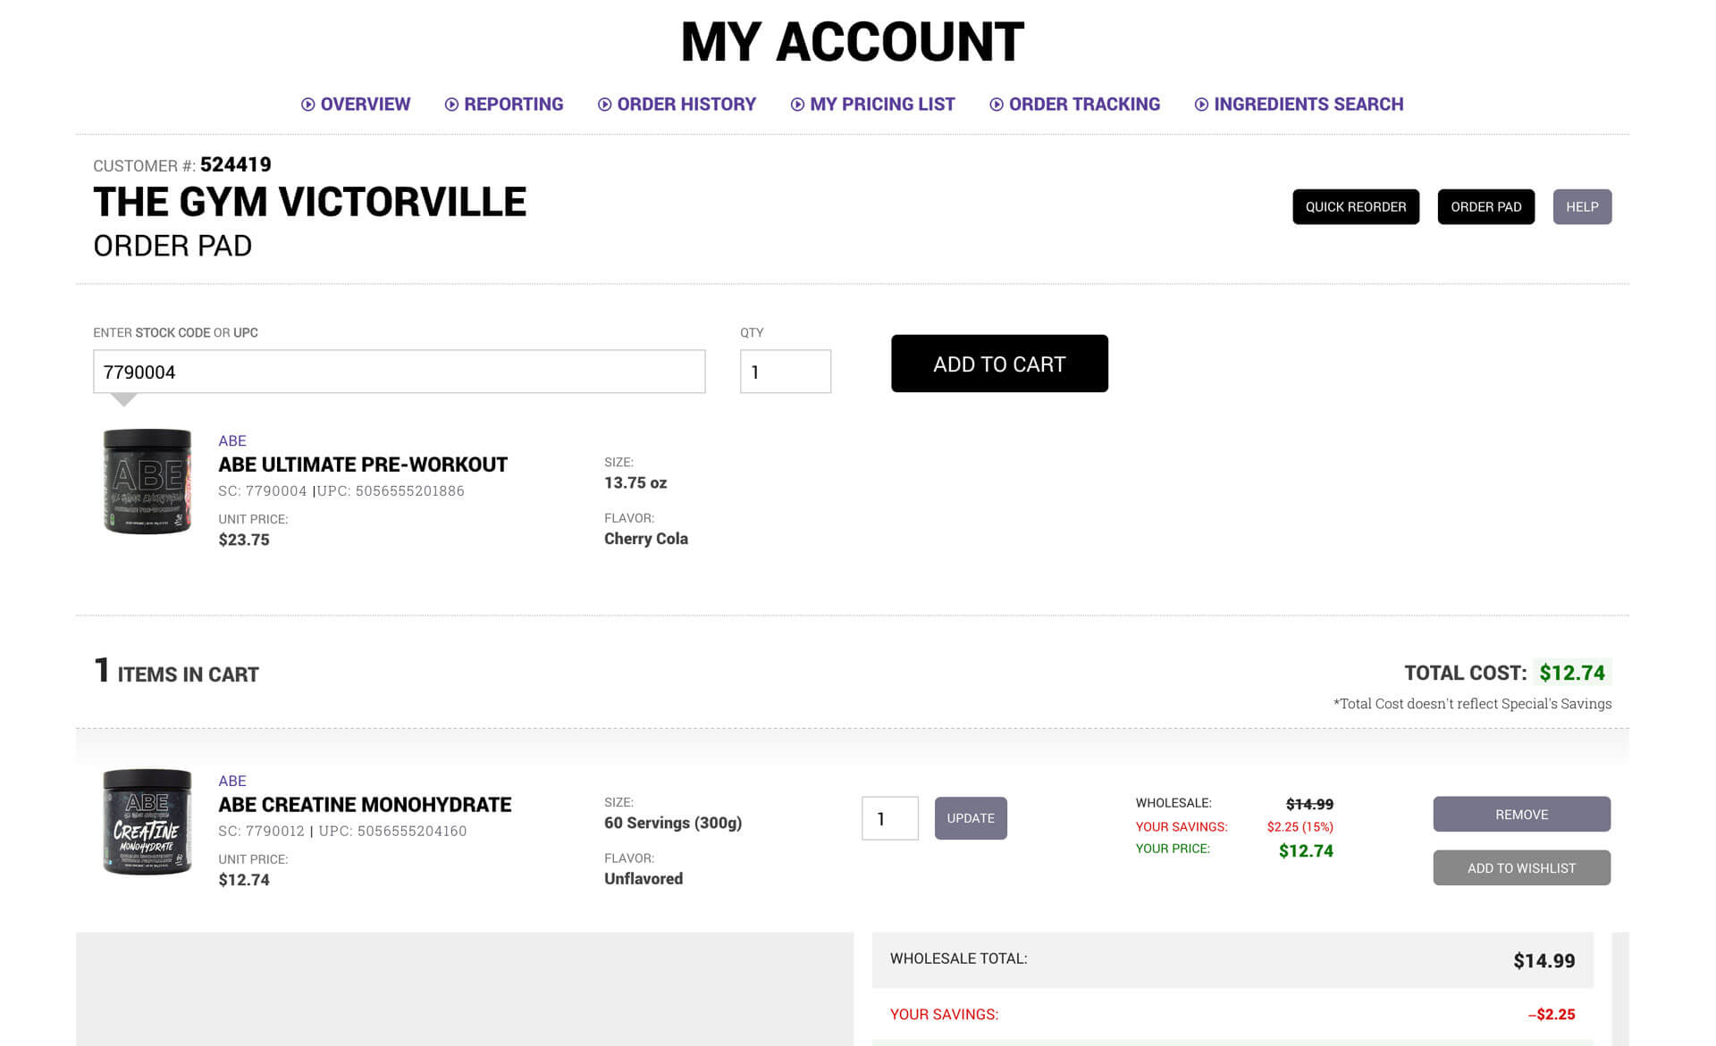
Task: Click the icon beside My Pricing List
Action: pyautogui.click(x=797, y=105)
